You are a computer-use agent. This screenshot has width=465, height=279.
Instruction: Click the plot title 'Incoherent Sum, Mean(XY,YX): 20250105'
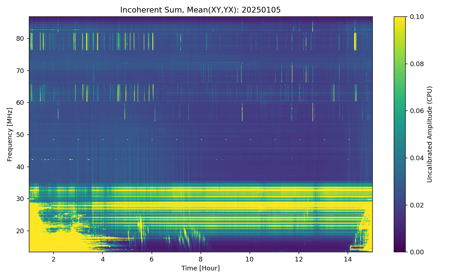[200, 10]
